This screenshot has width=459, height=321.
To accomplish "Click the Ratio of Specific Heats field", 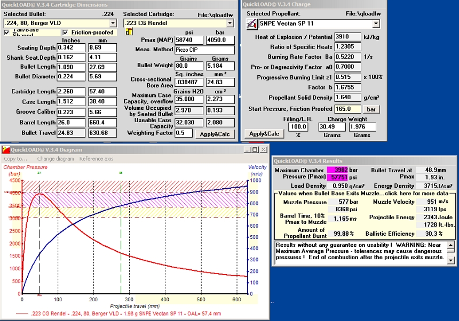I will tap(348, 47).
